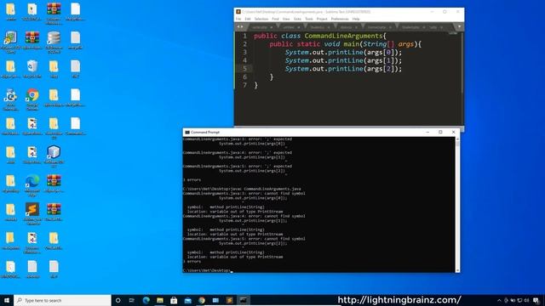Open the View menu in Sublime Text
Viewport: 545px width, 306px height.
[286, 19]
